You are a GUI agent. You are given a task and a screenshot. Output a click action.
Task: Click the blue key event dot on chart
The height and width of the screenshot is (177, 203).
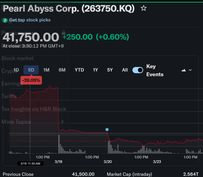pos(107,130)
